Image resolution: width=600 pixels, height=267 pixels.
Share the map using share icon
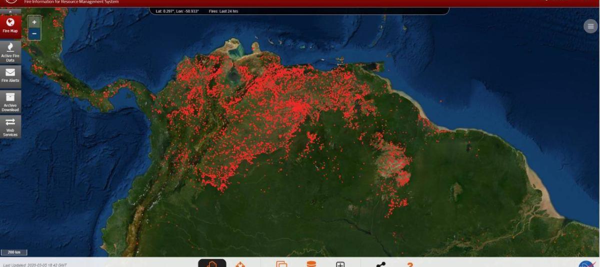click(381, 264)
